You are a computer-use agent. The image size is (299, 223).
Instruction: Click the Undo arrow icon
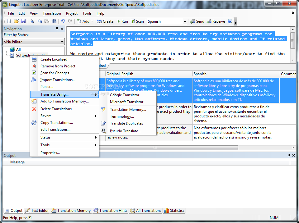click(x=63, y=21)
